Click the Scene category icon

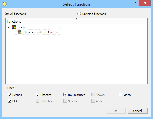pyautogui.click(x=14, y=27)
